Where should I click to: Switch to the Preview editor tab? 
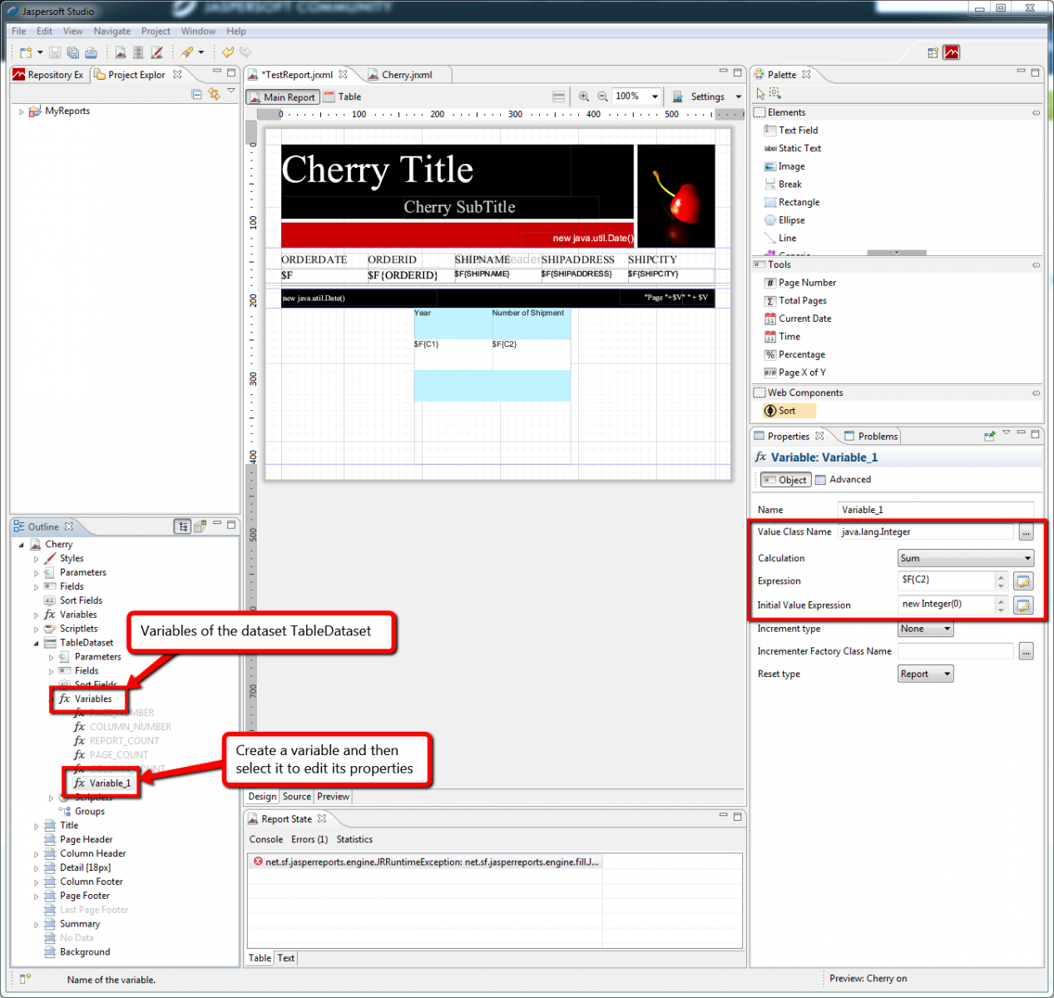point(333,797)
